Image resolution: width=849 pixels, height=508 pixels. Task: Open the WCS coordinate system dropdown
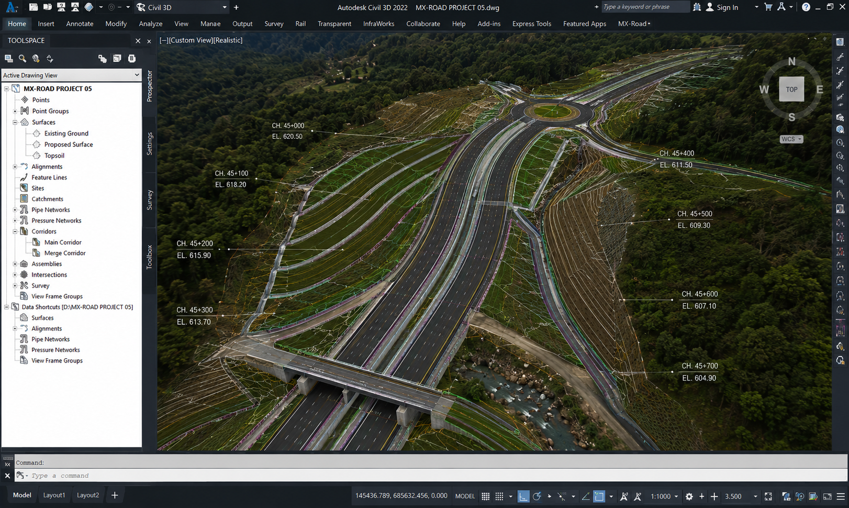point(791,139)
